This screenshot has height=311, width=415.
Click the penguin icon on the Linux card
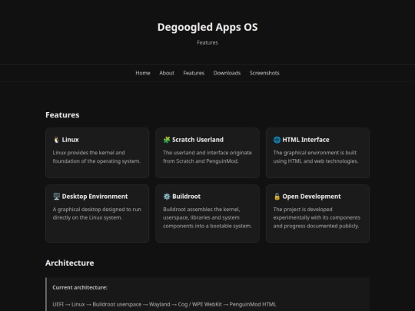[x=56, y=140]
